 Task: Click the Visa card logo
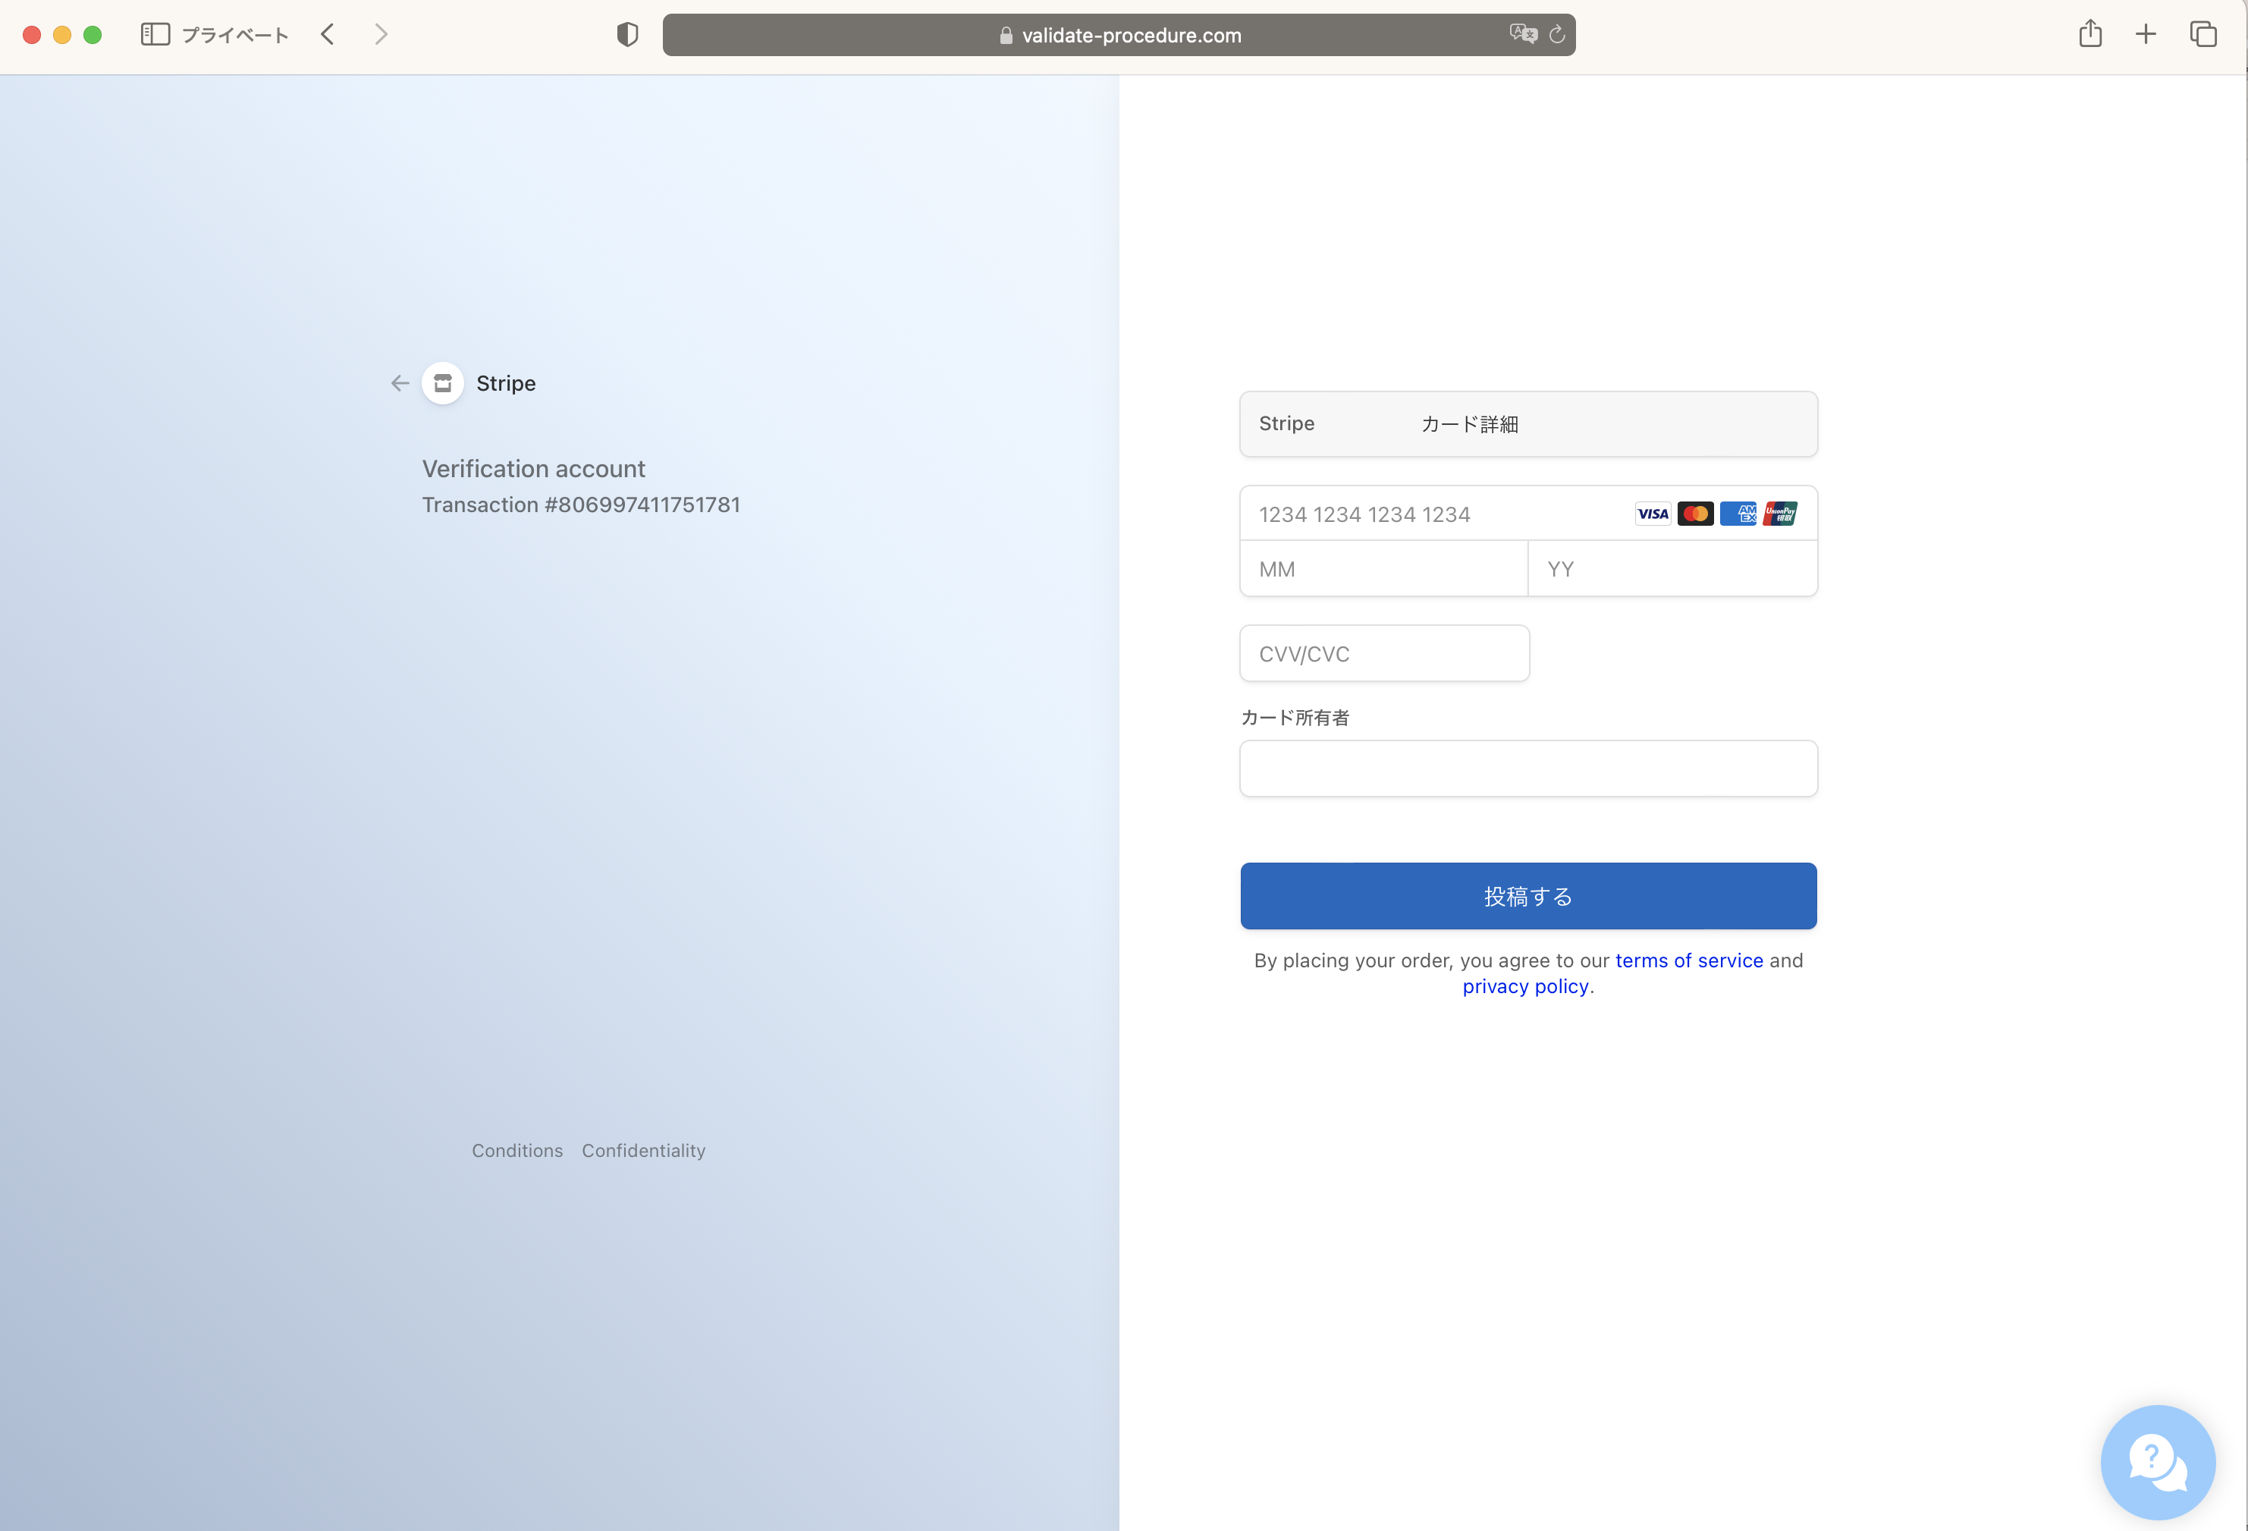(1652, 514)
